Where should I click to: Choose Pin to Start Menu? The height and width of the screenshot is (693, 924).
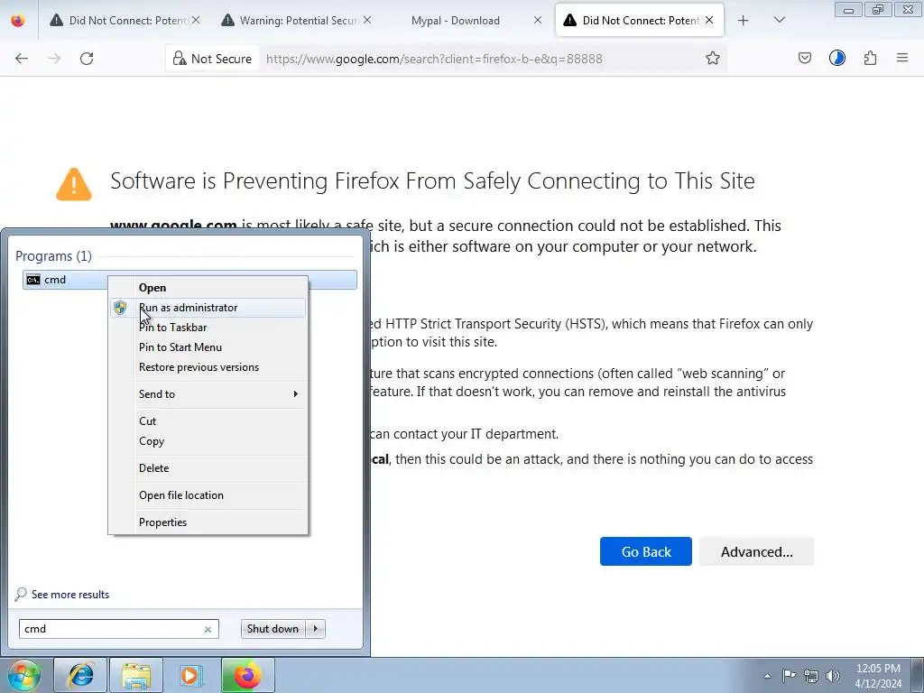(208, 347)
